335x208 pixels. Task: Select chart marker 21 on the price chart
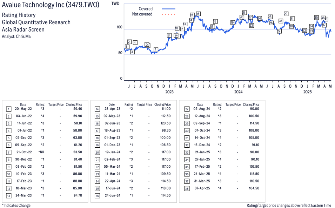tap(244, 13)
